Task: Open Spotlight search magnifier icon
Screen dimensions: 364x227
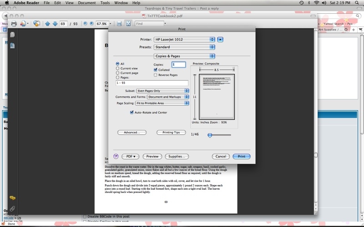Action: [357, 3]
